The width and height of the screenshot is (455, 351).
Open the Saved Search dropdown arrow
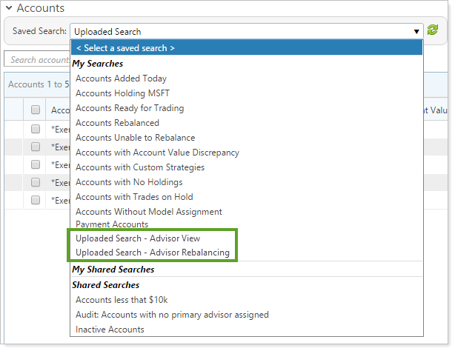[x=417, y=31]
